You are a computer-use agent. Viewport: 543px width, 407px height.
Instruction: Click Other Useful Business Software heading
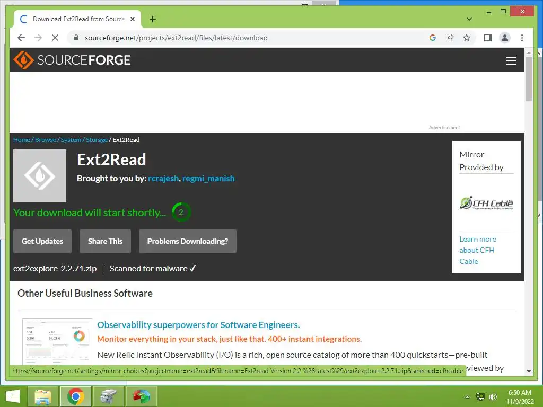tap(85, 294)
